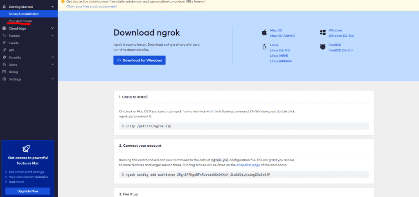This screenshot has height=197, width=419.
Task: Expand the Settings chevron
Action: (52, 79)
